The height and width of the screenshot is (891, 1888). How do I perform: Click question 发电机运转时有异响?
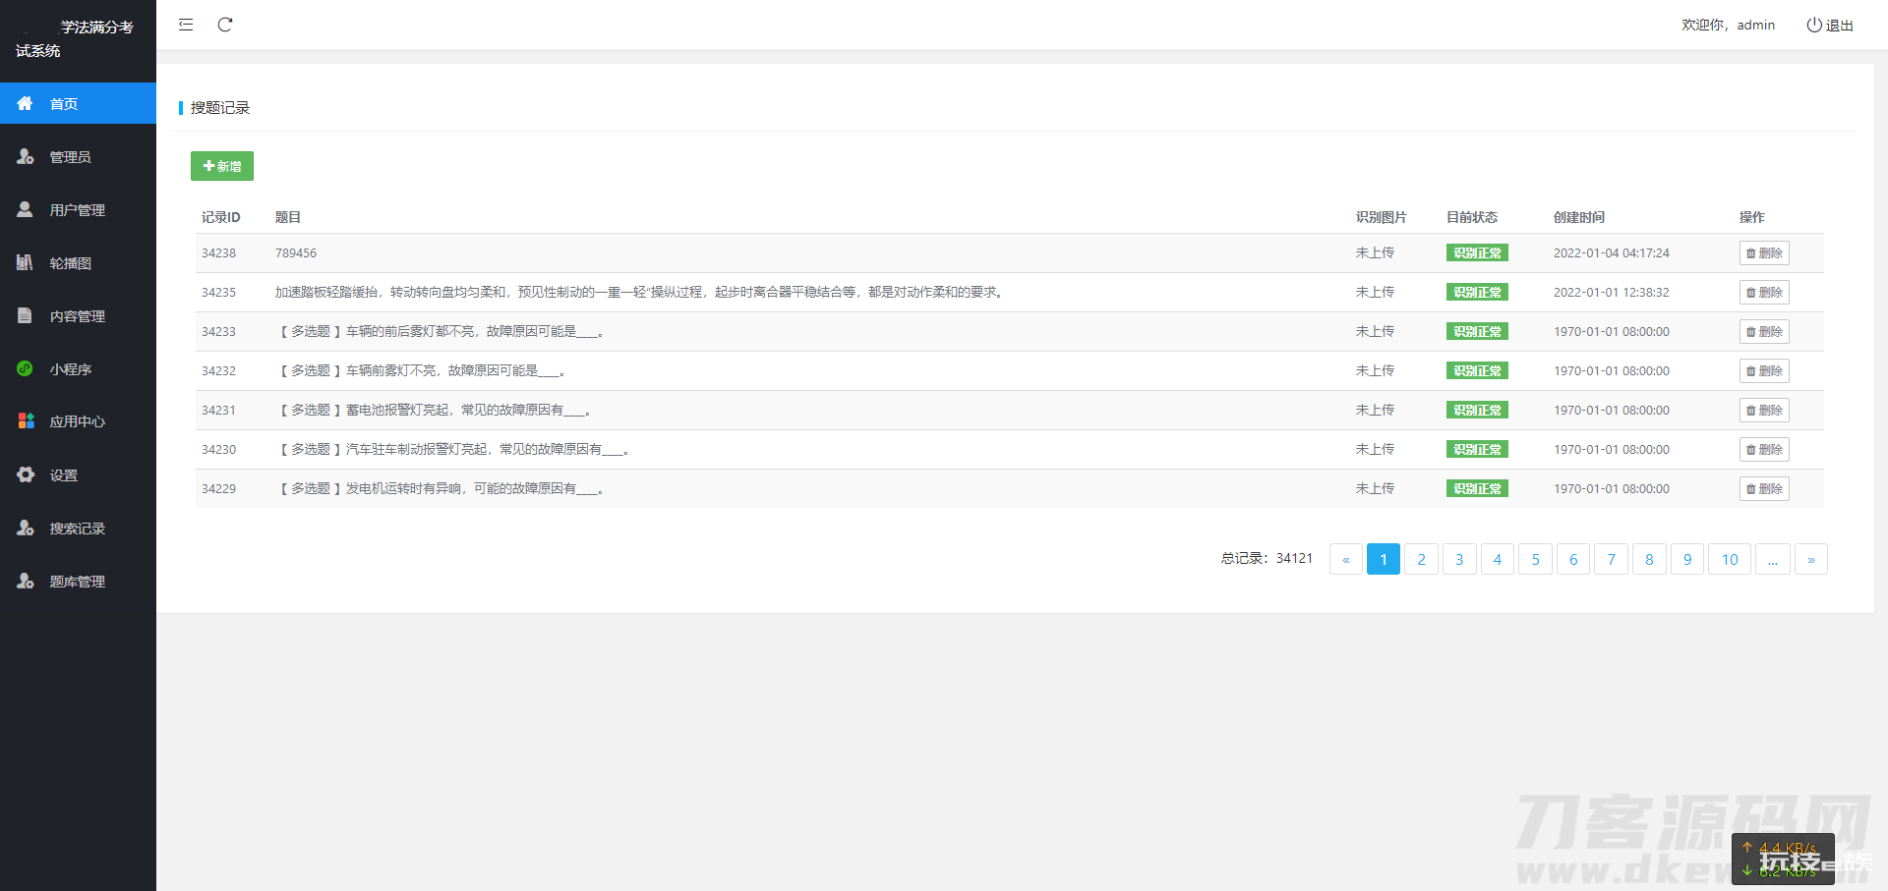[x=441, y=488]
